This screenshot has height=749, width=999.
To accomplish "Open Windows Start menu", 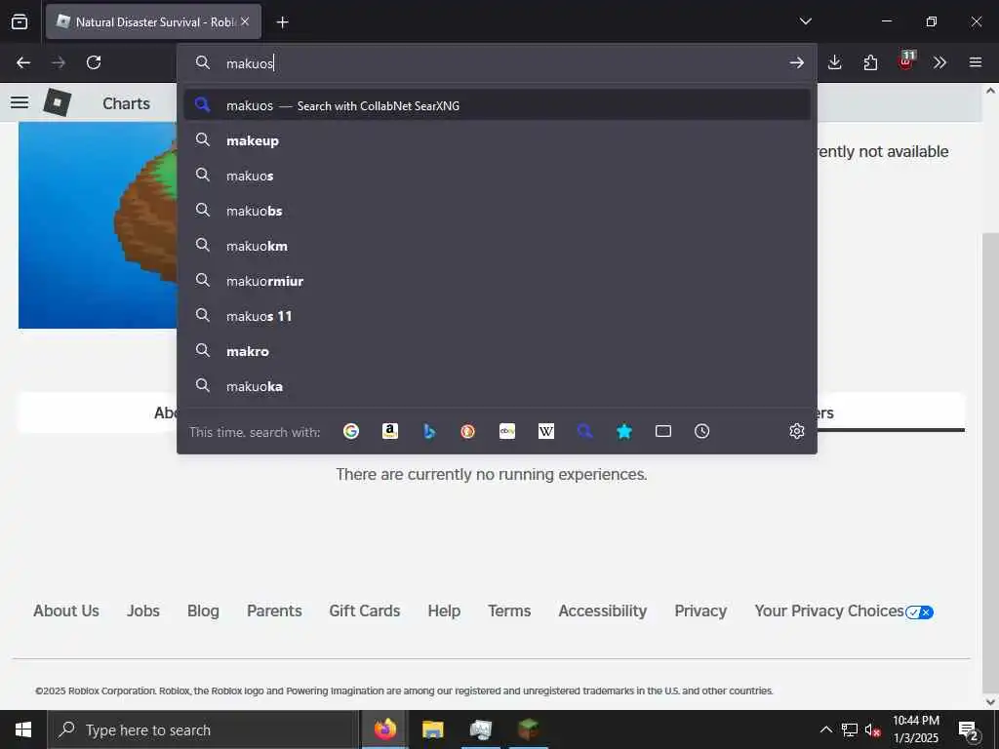I will coord(23,729).
